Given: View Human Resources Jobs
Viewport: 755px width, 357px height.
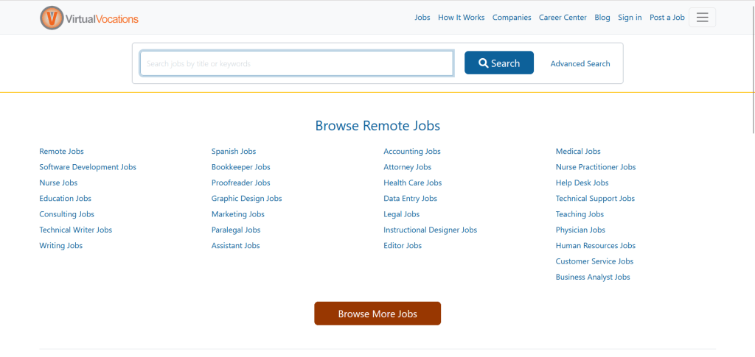Looking at the screenshot, I should (x=596, y=246).
